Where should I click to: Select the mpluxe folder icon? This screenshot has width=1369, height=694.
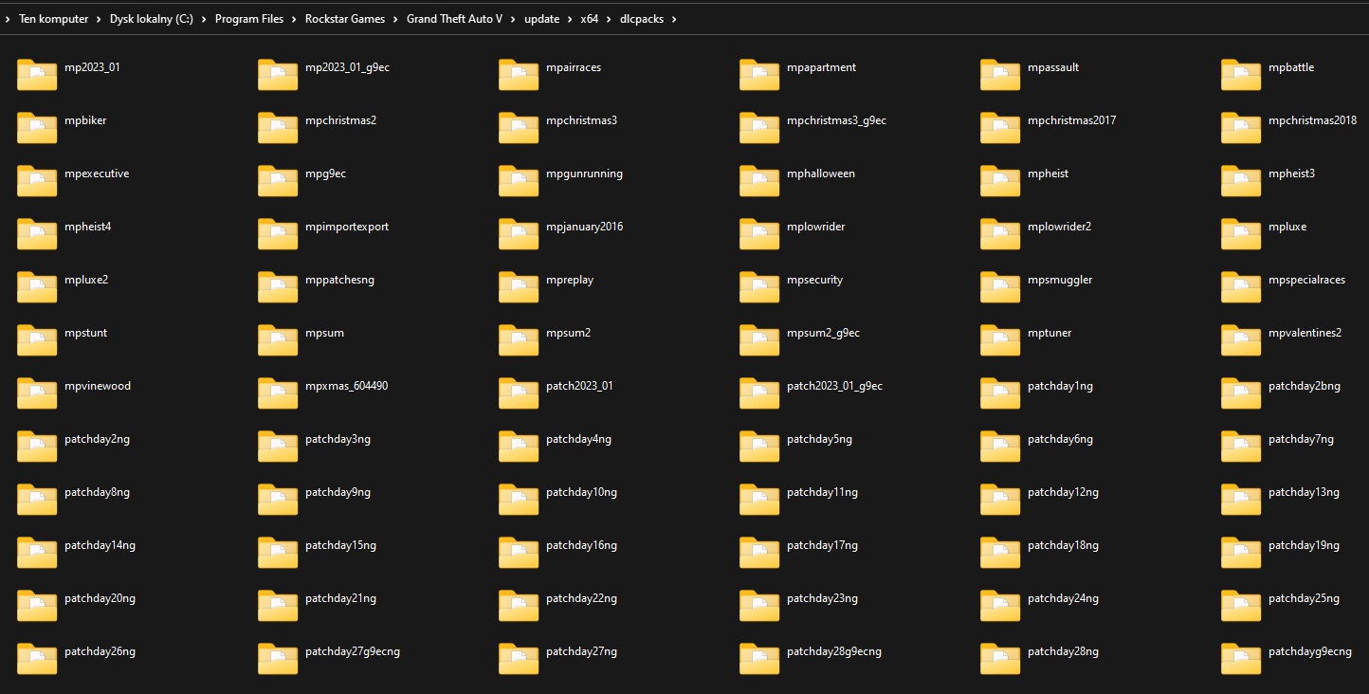click(x=1241, y=234)
